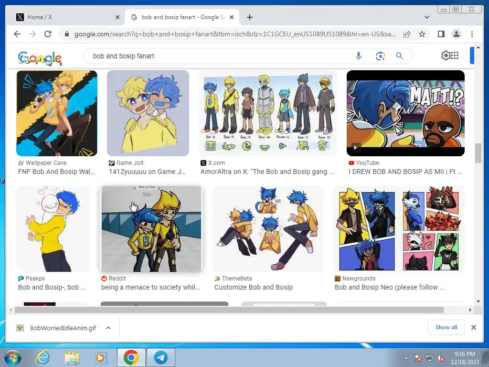Open the X.com Bob and Bosip gang image

pos(267,113)
